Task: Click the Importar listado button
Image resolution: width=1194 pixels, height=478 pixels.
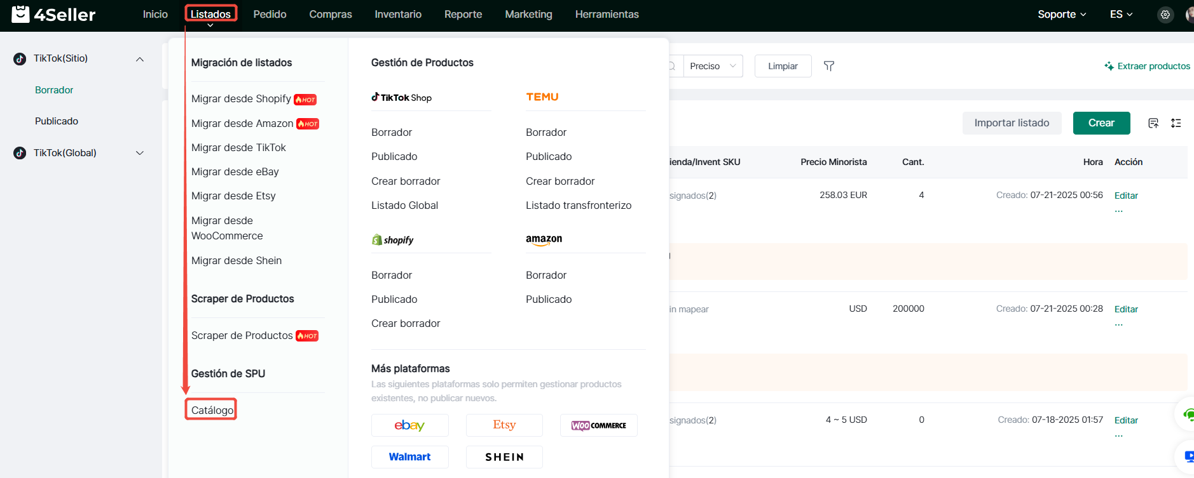Action: (x=1012, y=123)
